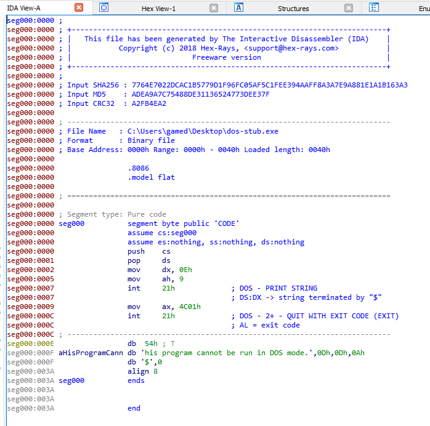This screenshot has width=430, height=426.
Task: Close the IDA View-A tab
Action: pyautogui.click(x=79, y=8)
